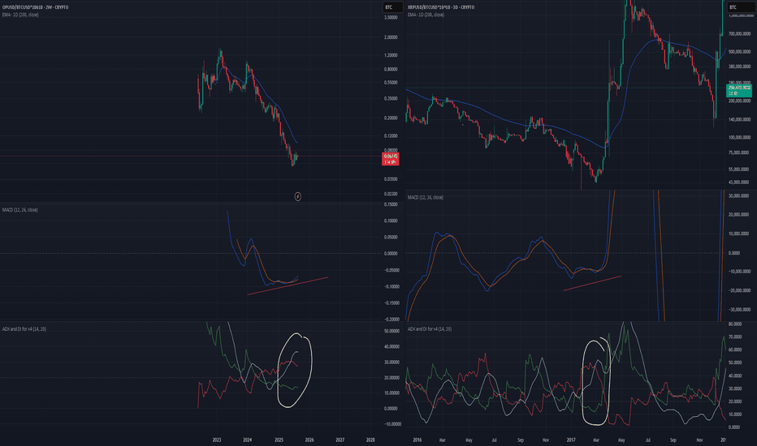Open the BTC currency selector on right chart
The image size is (757, 446).
(x=733, y=7)
